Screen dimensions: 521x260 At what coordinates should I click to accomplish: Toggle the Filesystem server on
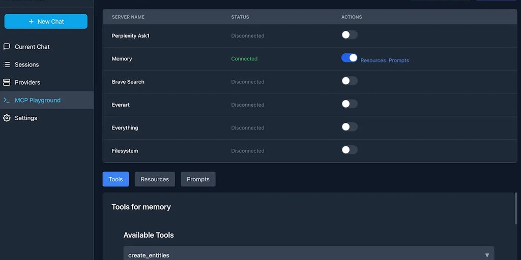pyautogui.click(x=349, y=150)
